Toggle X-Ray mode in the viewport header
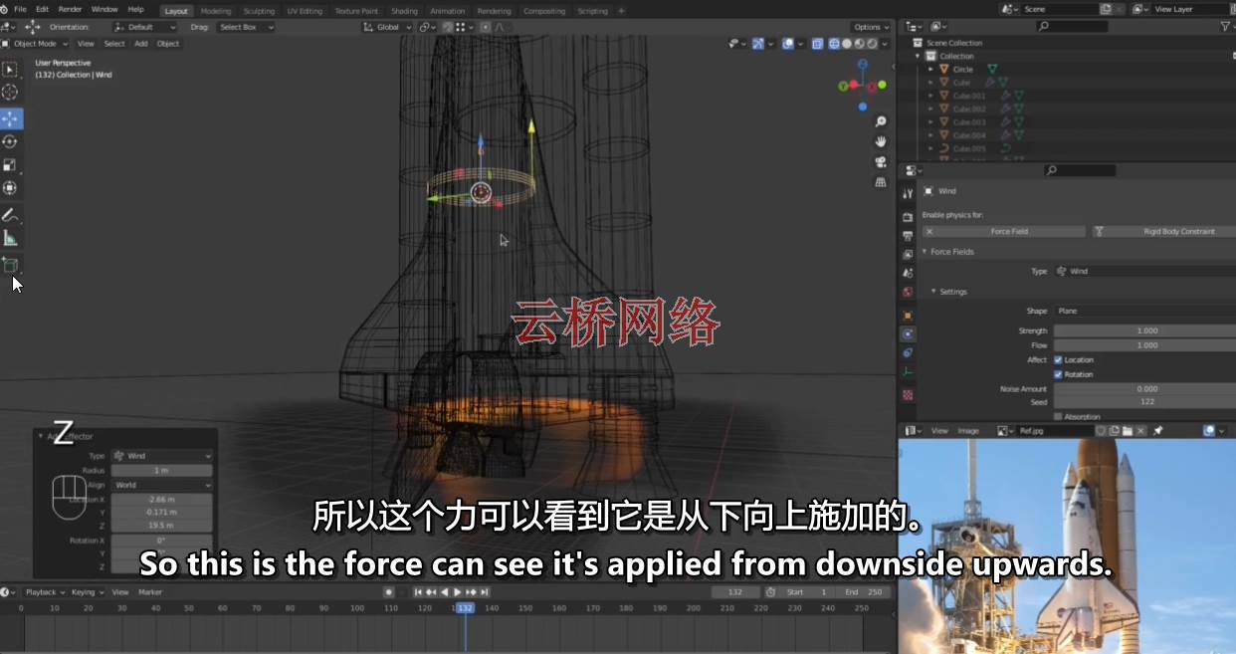Image resolution: width=1236 pixels, height=654 pixels. [x=817, y=44]
